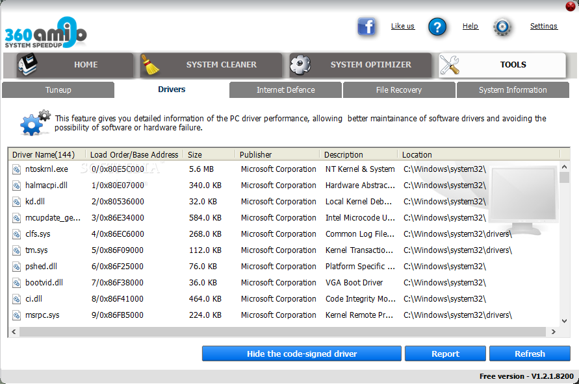This screenshot has width=579, height=384.
Task: Click the file icon beside msrpc.sys
Action: pos(17,315)
